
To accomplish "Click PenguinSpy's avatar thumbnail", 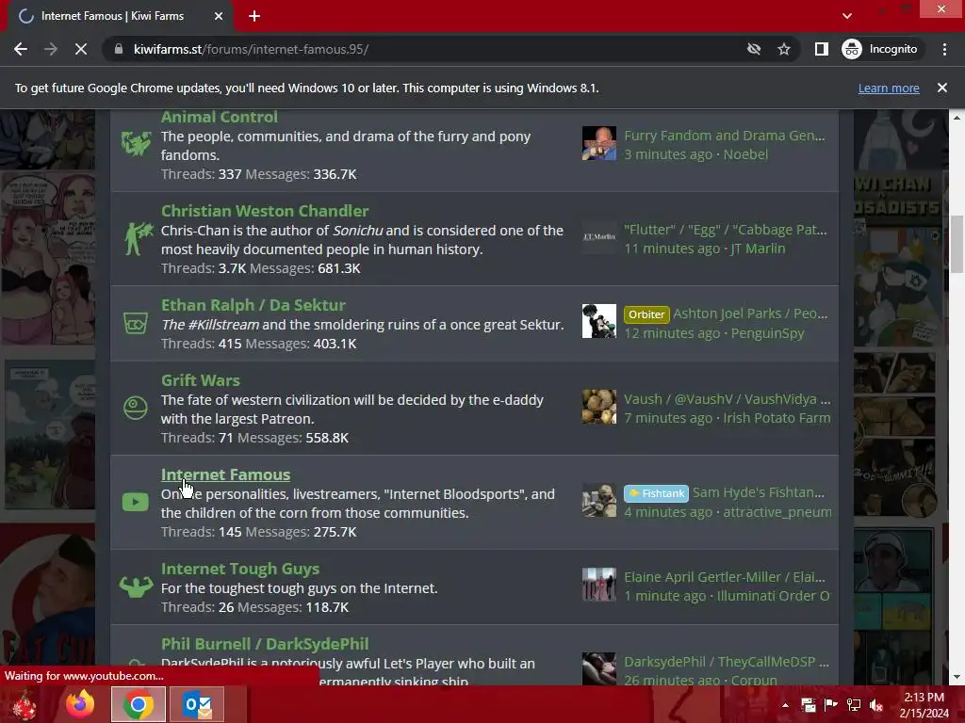I will [598, 321].
